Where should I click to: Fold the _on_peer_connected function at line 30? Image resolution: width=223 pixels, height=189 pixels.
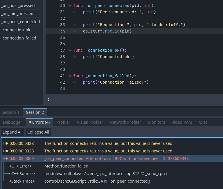tap(70, 6)
